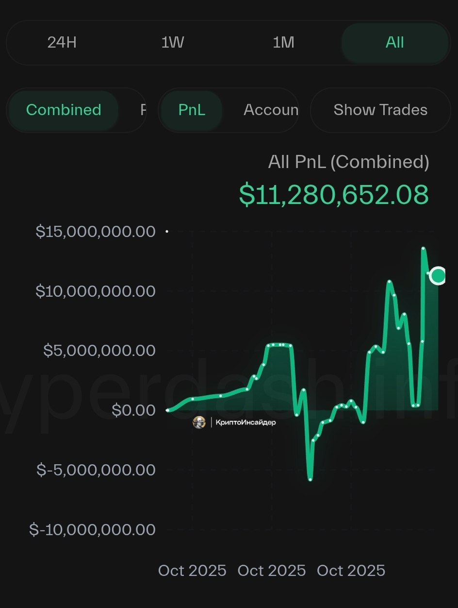Select the PnL chart mode
Screen dimensions: 458x608
tap(192, 110)
